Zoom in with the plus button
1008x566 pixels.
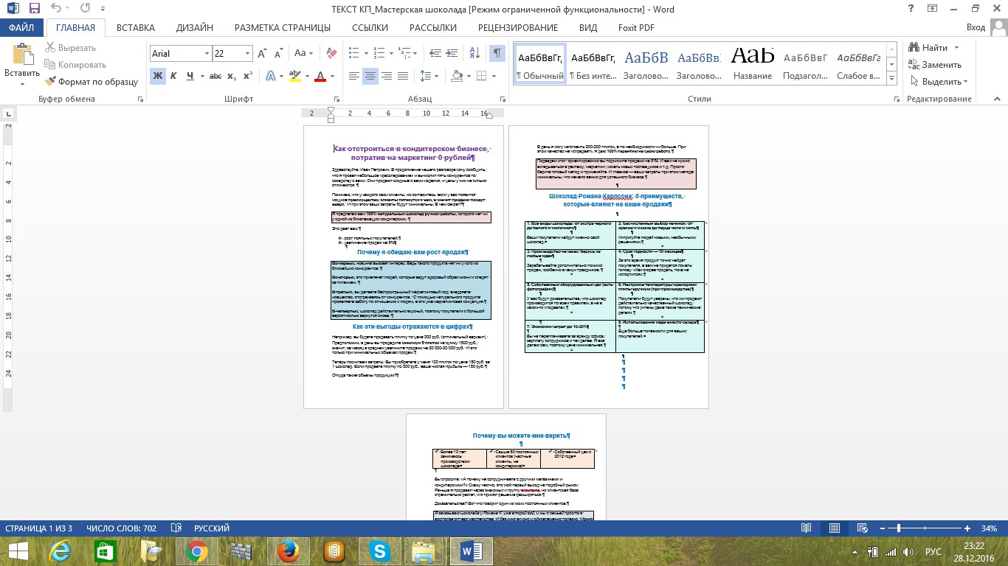point(966,528)
